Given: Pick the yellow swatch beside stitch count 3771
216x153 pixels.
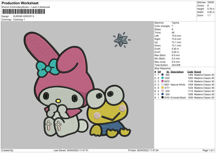Looking at the screenshot, I should [162, 88].
